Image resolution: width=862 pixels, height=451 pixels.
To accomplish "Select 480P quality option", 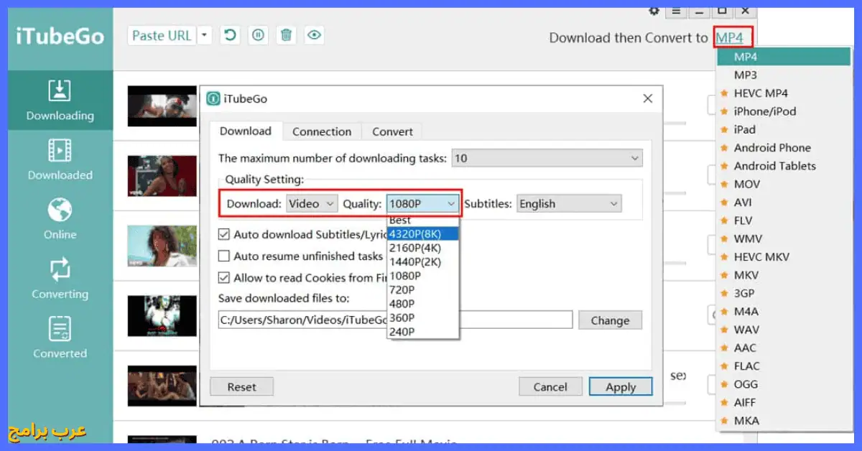I will pos(423,304).
